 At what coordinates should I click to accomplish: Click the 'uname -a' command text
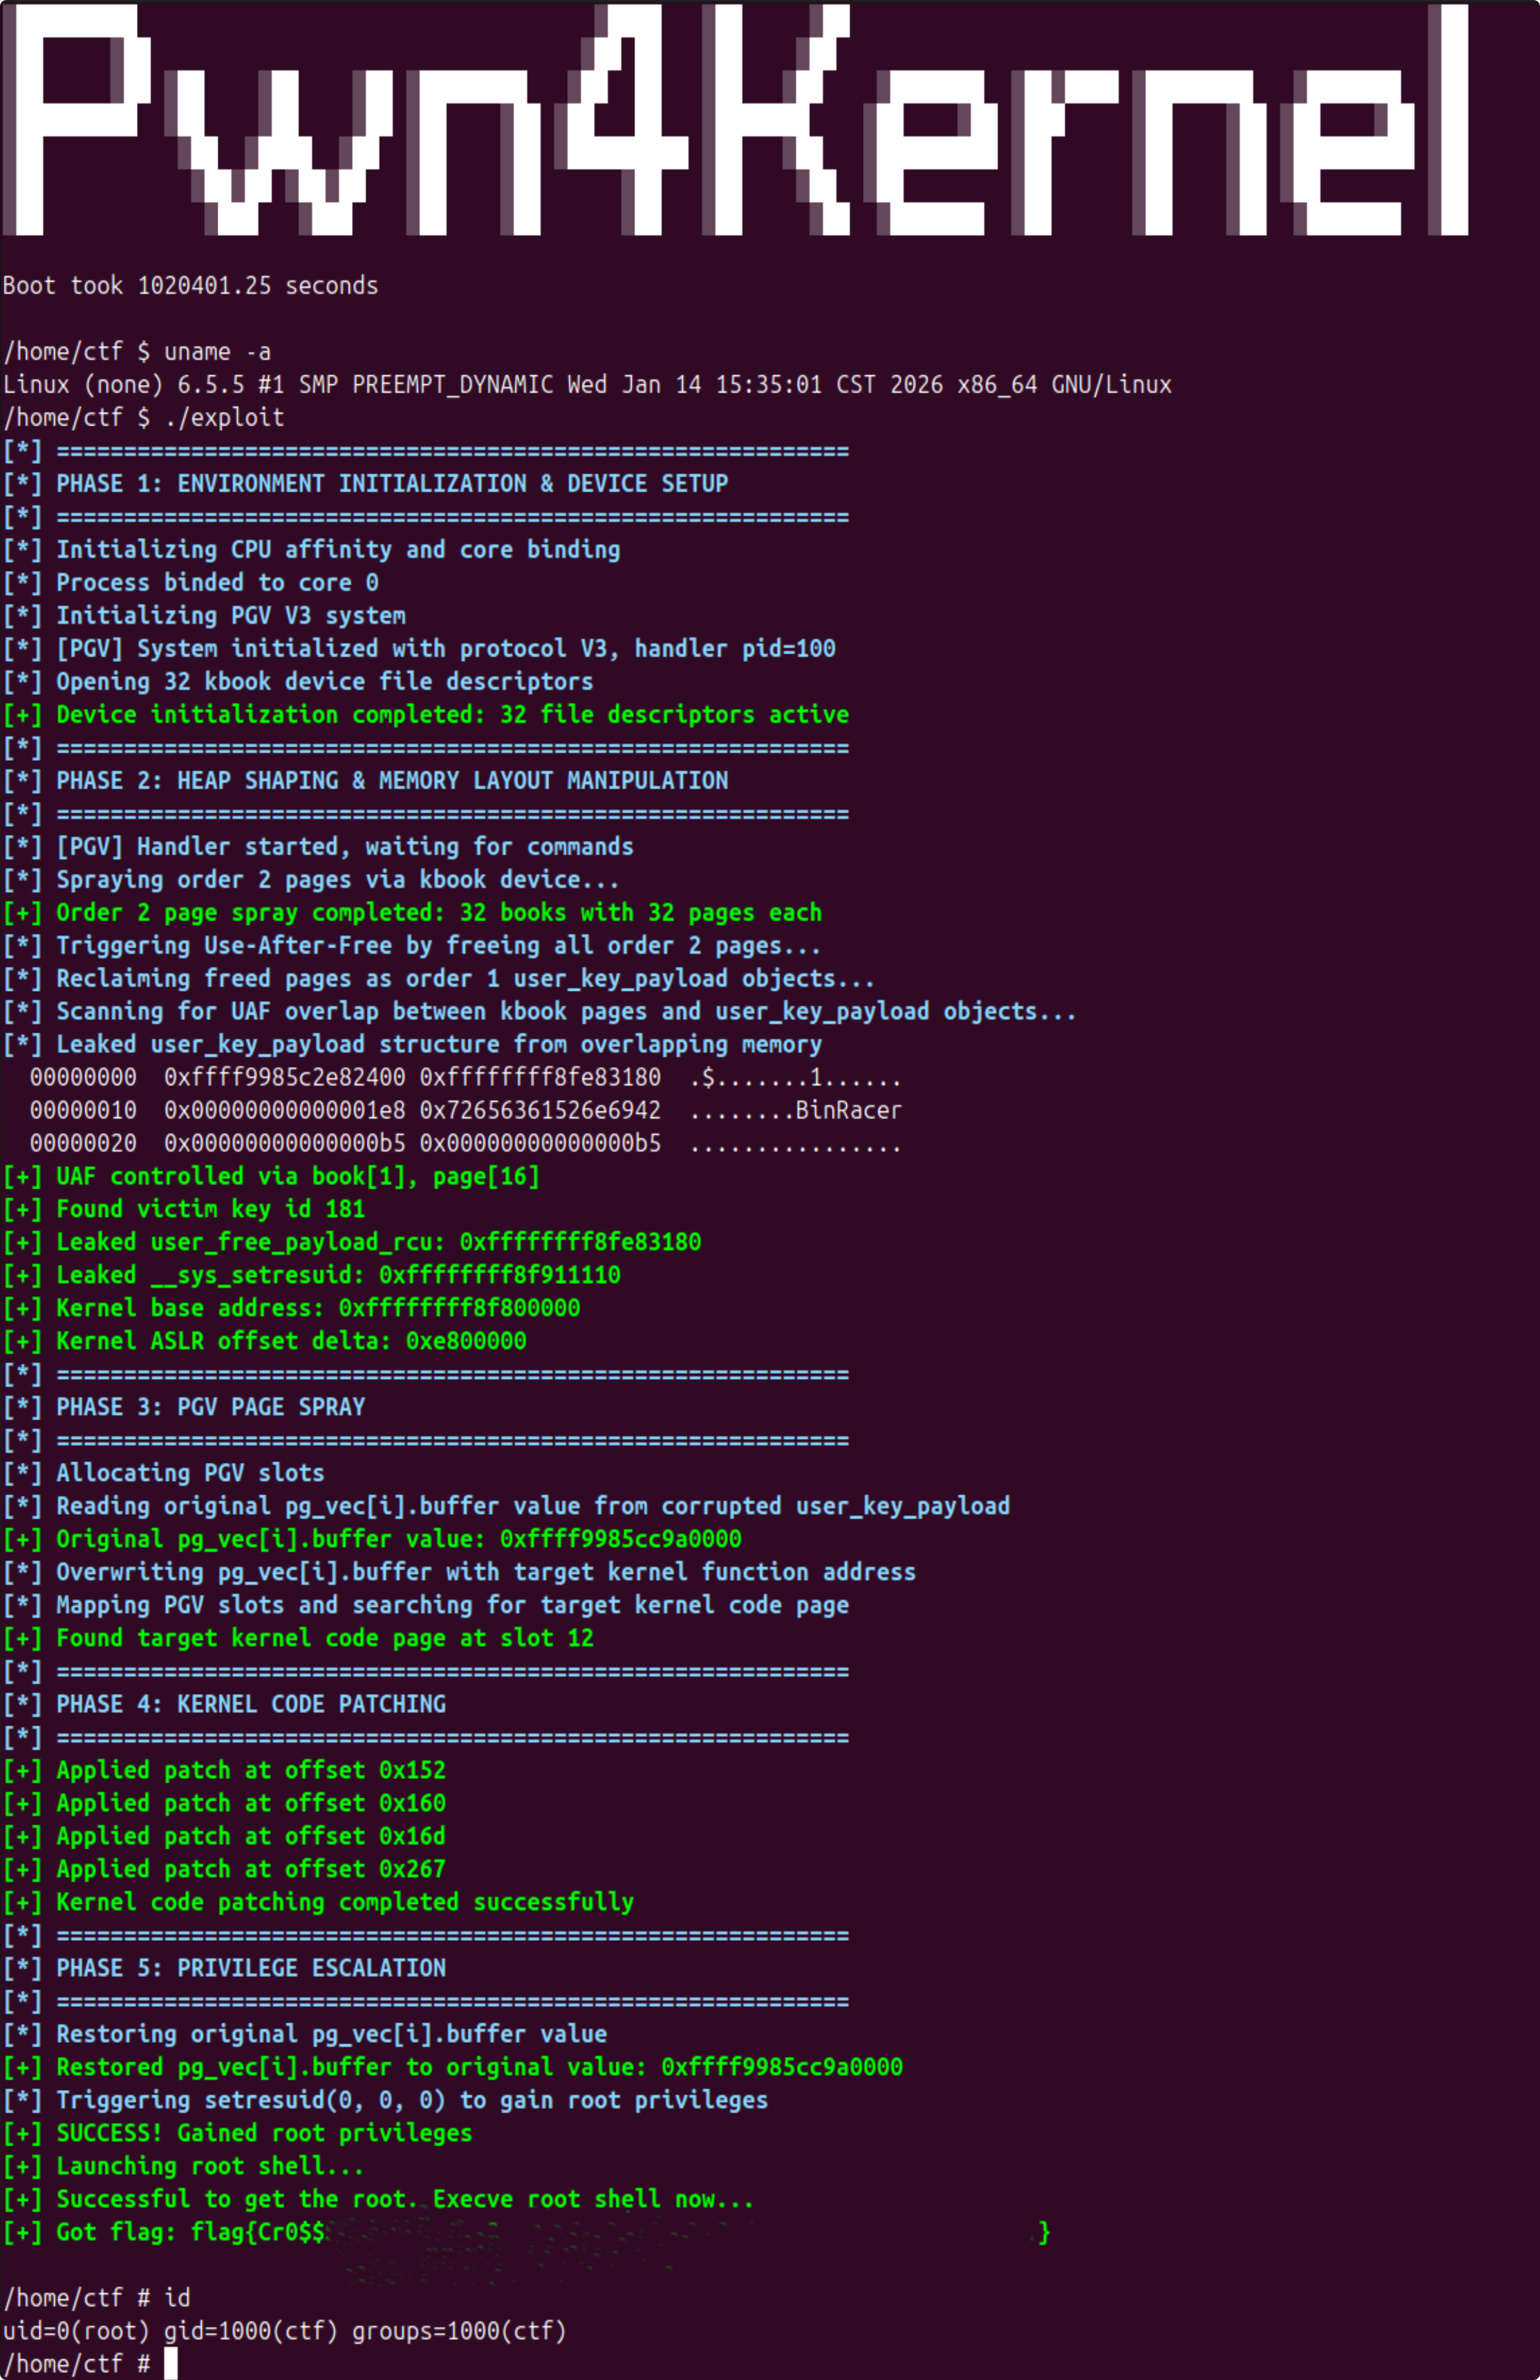(217, 352)
